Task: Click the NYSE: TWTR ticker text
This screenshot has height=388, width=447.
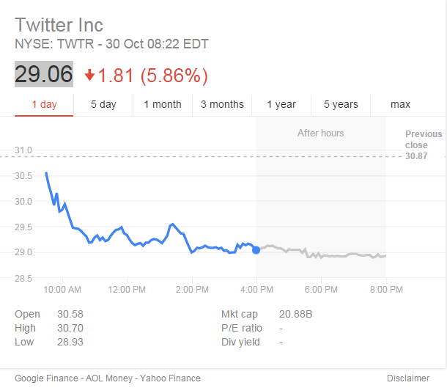Action: [56, 44]
